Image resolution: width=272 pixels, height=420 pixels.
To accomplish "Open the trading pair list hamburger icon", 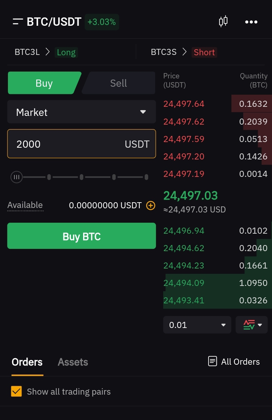I will pyautogui.click(x=18, y=22).
